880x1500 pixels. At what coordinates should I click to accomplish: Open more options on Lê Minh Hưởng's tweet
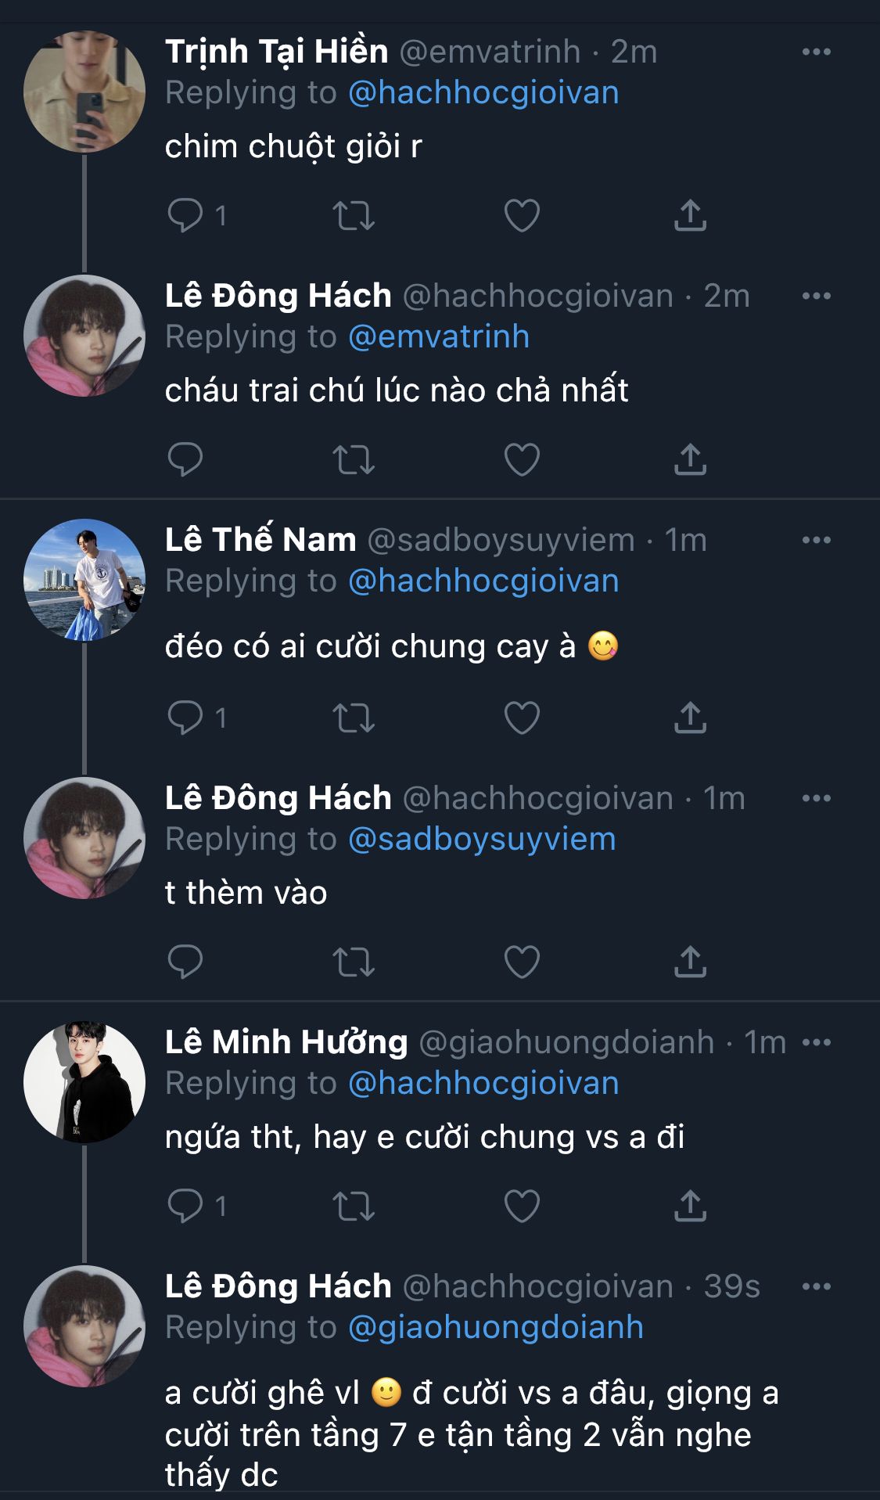tap(817, 1042)
